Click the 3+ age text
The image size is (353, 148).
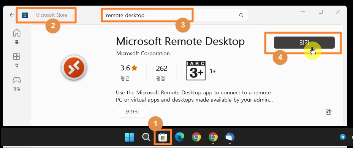212,72
